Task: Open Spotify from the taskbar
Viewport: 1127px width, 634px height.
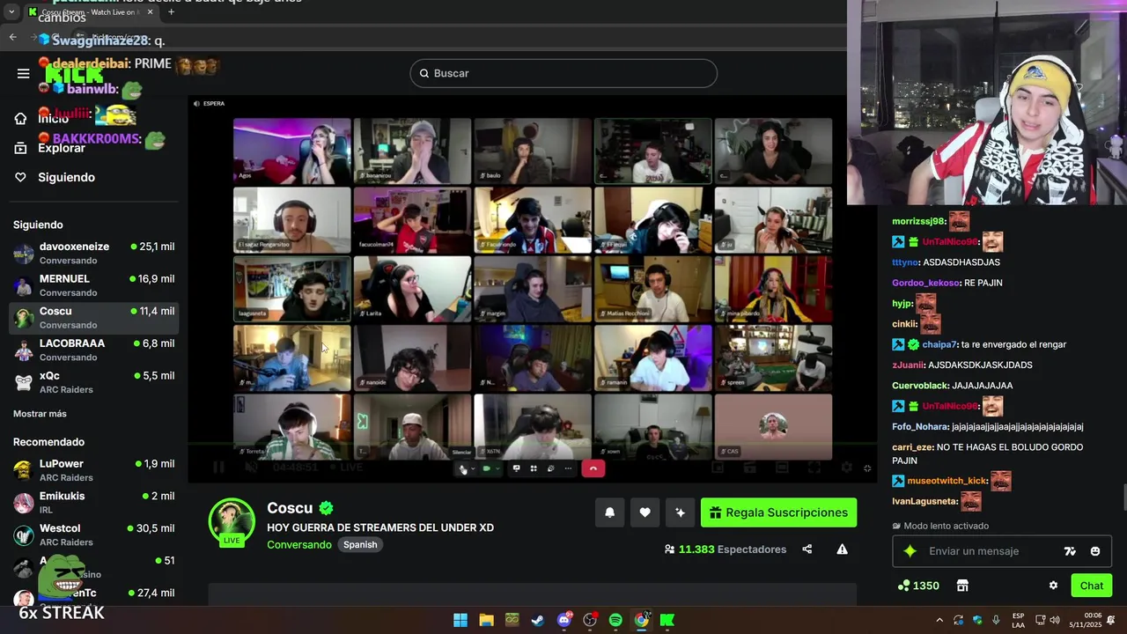Action: point(615,620)
